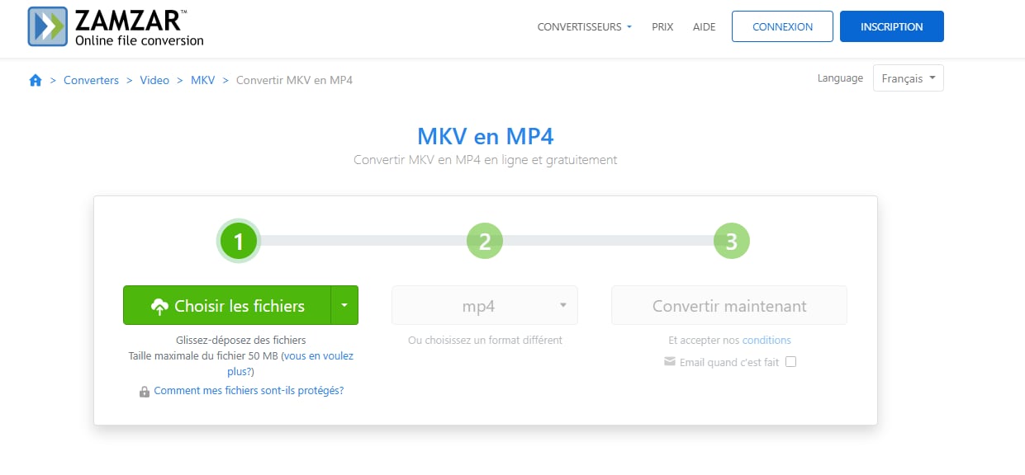1025x475 pixels.
Task: Select step 3 circle
Action: tap(731, 242)
